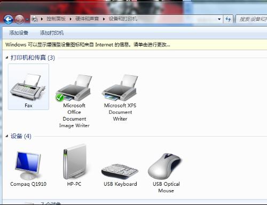Select the Fax device icon
This screenshot has width=267, height=205.
click(28, 86)
